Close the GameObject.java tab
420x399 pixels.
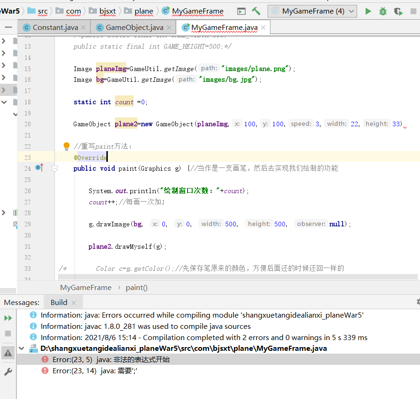pyautogui.click(x=169, y=27)
